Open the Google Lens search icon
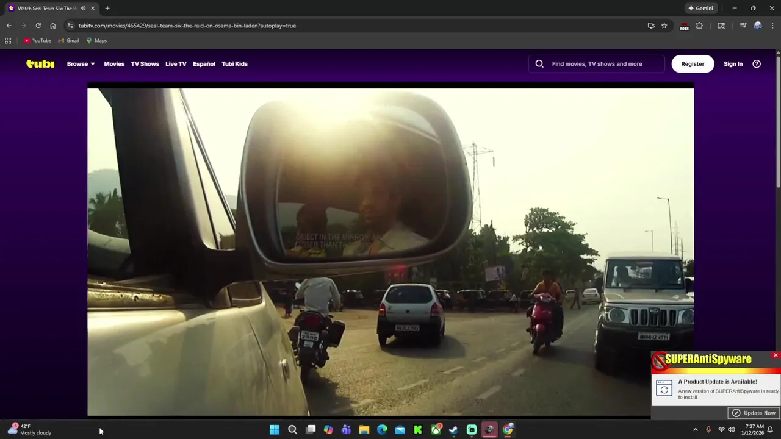This screenshot has height=439, width=781. pyautogui.click(x=721, y=26)
